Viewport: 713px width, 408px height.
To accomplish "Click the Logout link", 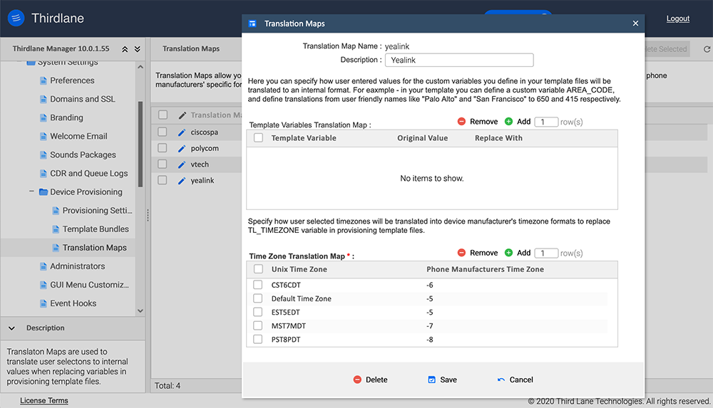I will 677,19.
